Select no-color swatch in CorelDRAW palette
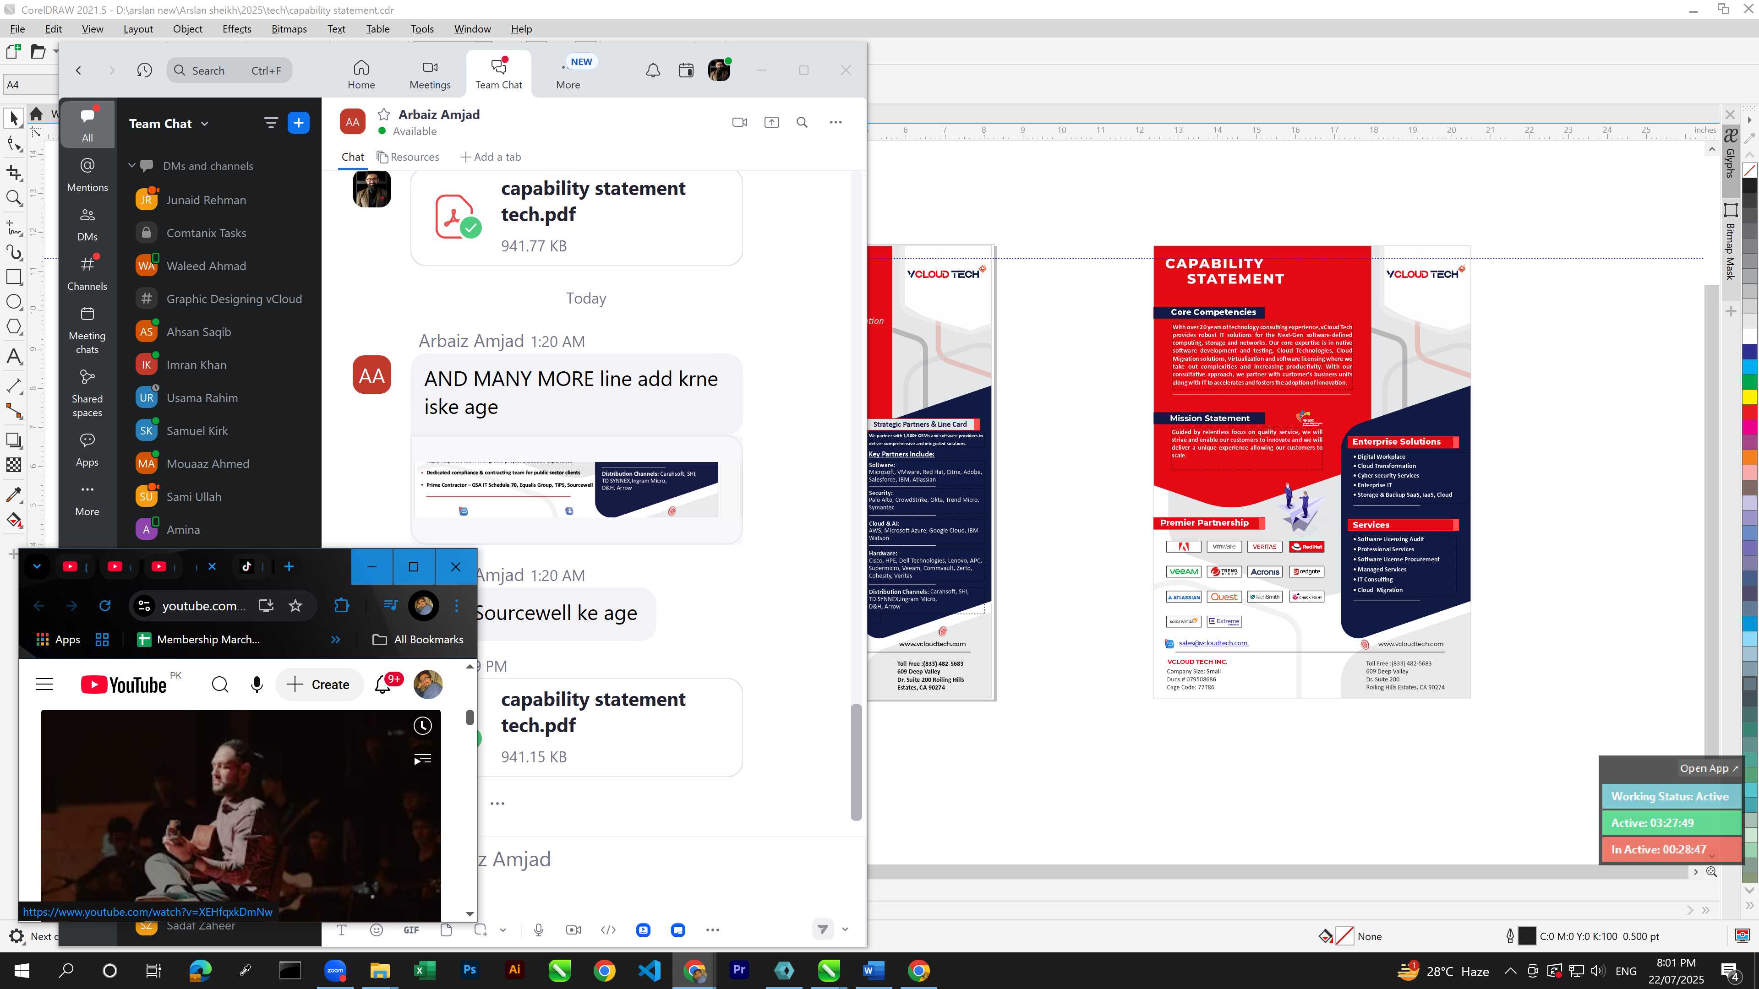This screenshot has height=989, width=1759. click(1750, 170)
